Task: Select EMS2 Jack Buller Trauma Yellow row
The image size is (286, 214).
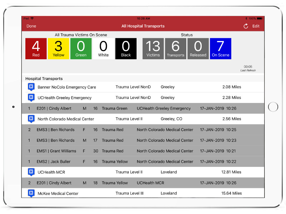Action: (x=143, y=162)
